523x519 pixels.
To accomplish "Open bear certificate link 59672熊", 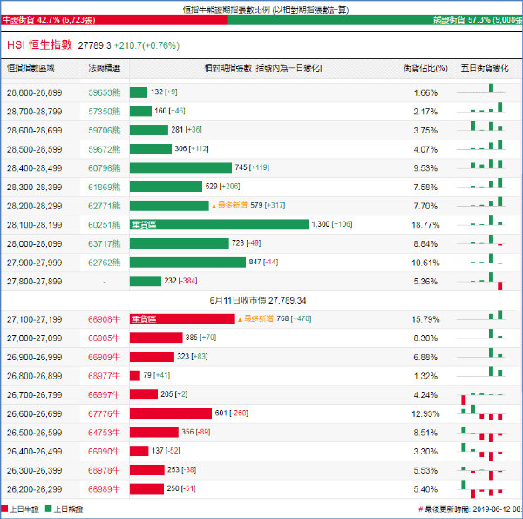I will tap(104, 149).
